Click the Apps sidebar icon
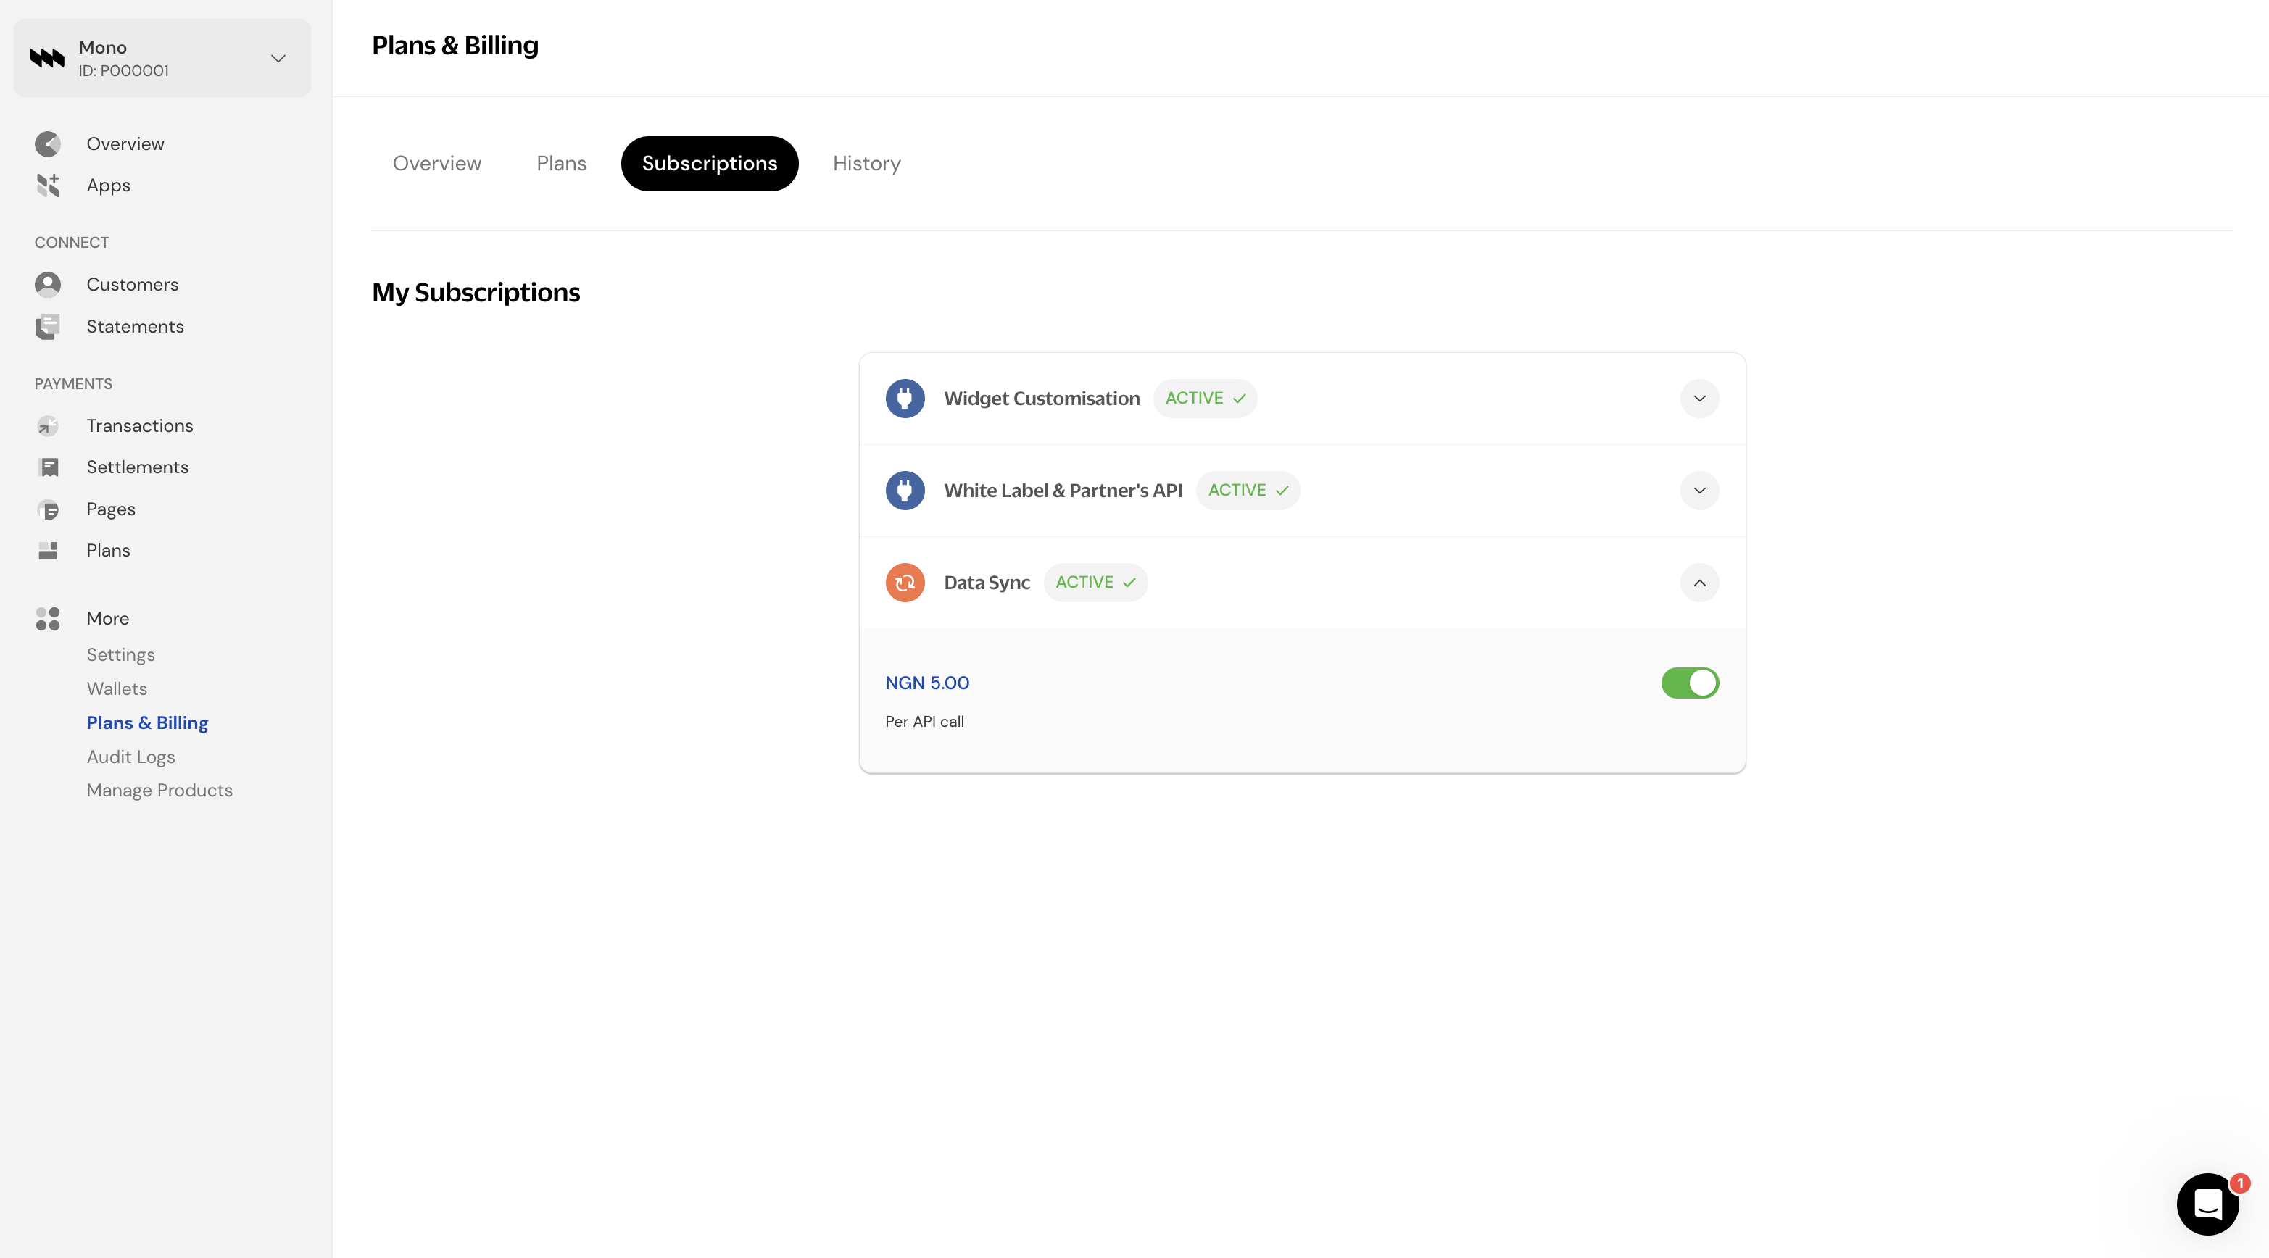The image size is (2269, 1258). coord(48,185)
